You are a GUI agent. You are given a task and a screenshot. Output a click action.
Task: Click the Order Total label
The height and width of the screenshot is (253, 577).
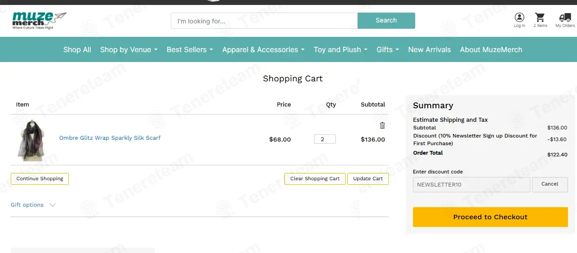click(x=428, y=153)
